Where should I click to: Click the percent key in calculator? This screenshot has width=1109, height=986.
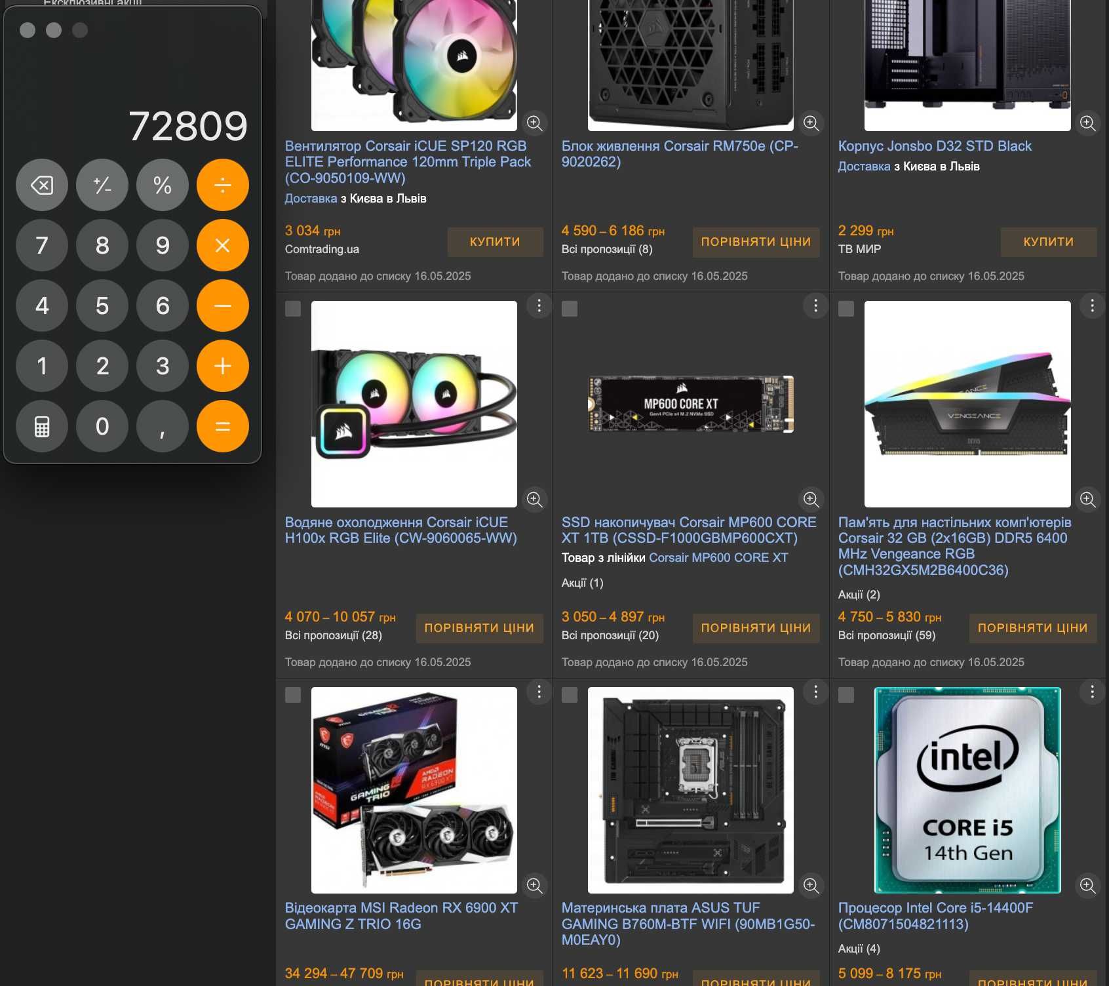163,185
